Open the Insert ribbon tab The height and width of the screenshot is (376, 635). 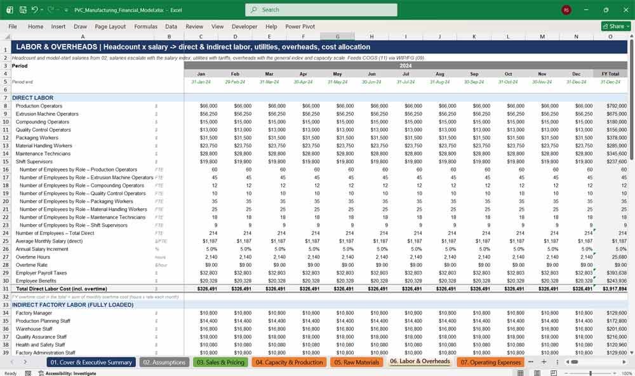click(x=58, y=26)
